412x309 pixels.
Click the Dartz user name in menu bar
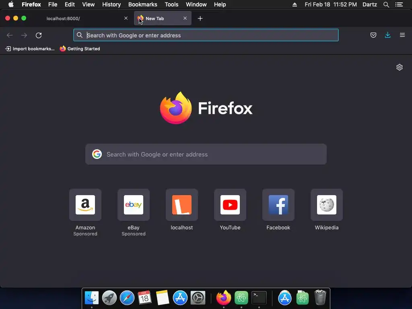tap(369, 4)
